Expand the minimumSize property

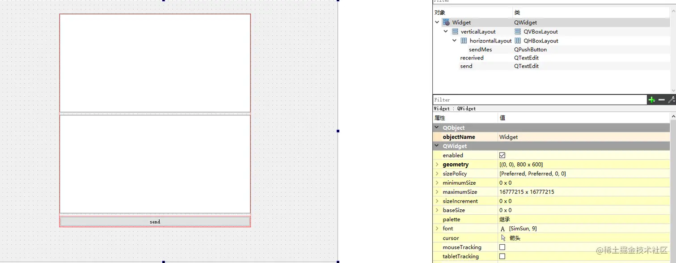click(x=437, y=182)
